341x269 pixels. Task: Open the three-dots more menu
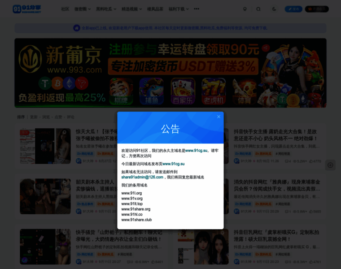pos(197,9)
